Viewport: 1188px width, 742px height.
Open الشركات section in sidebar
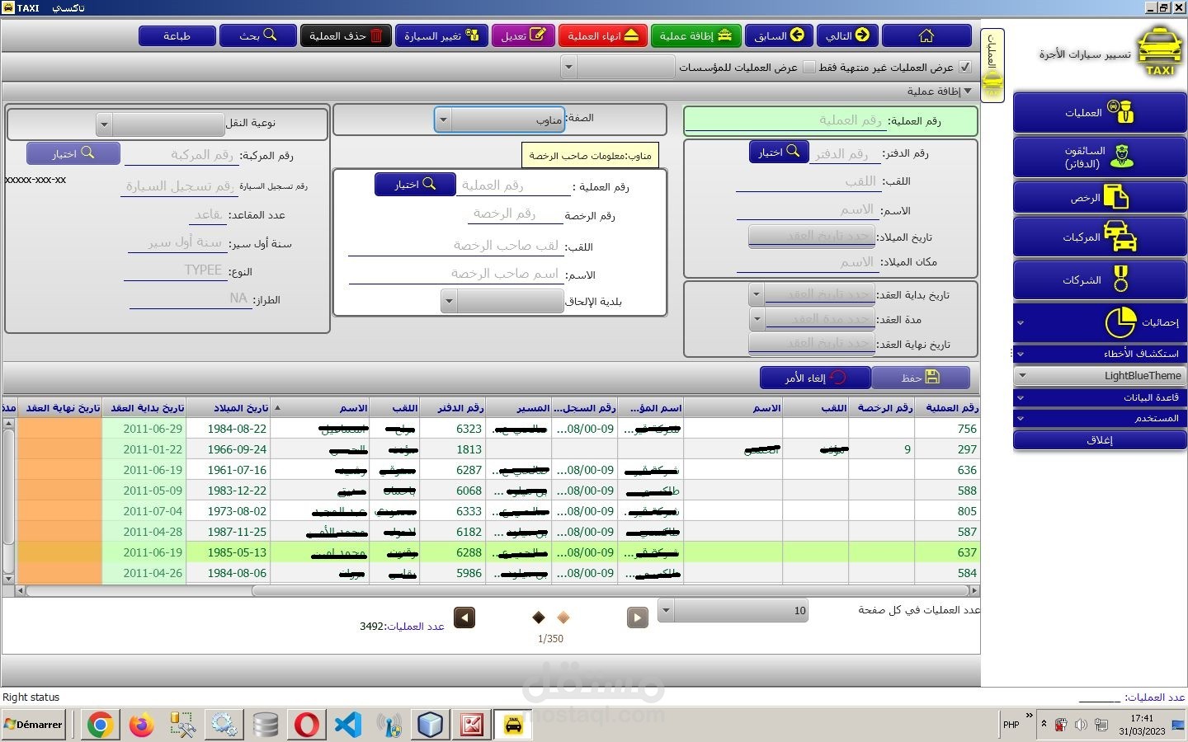1100,279
